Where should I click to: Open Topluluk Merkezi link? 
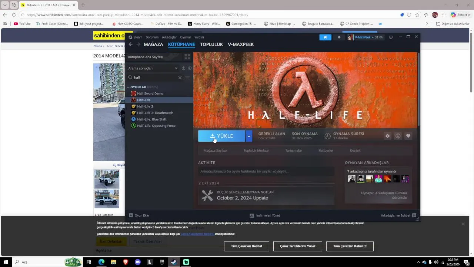pyautogui.click(x=256, y=151)
